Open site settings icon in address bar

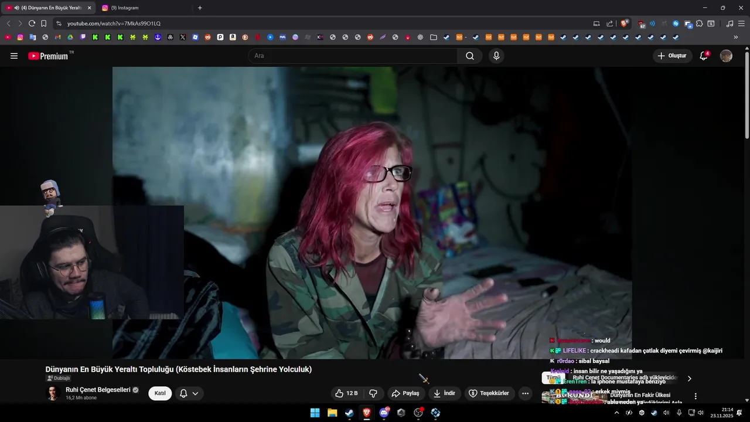pyautogui.click(x=59, y=23)
